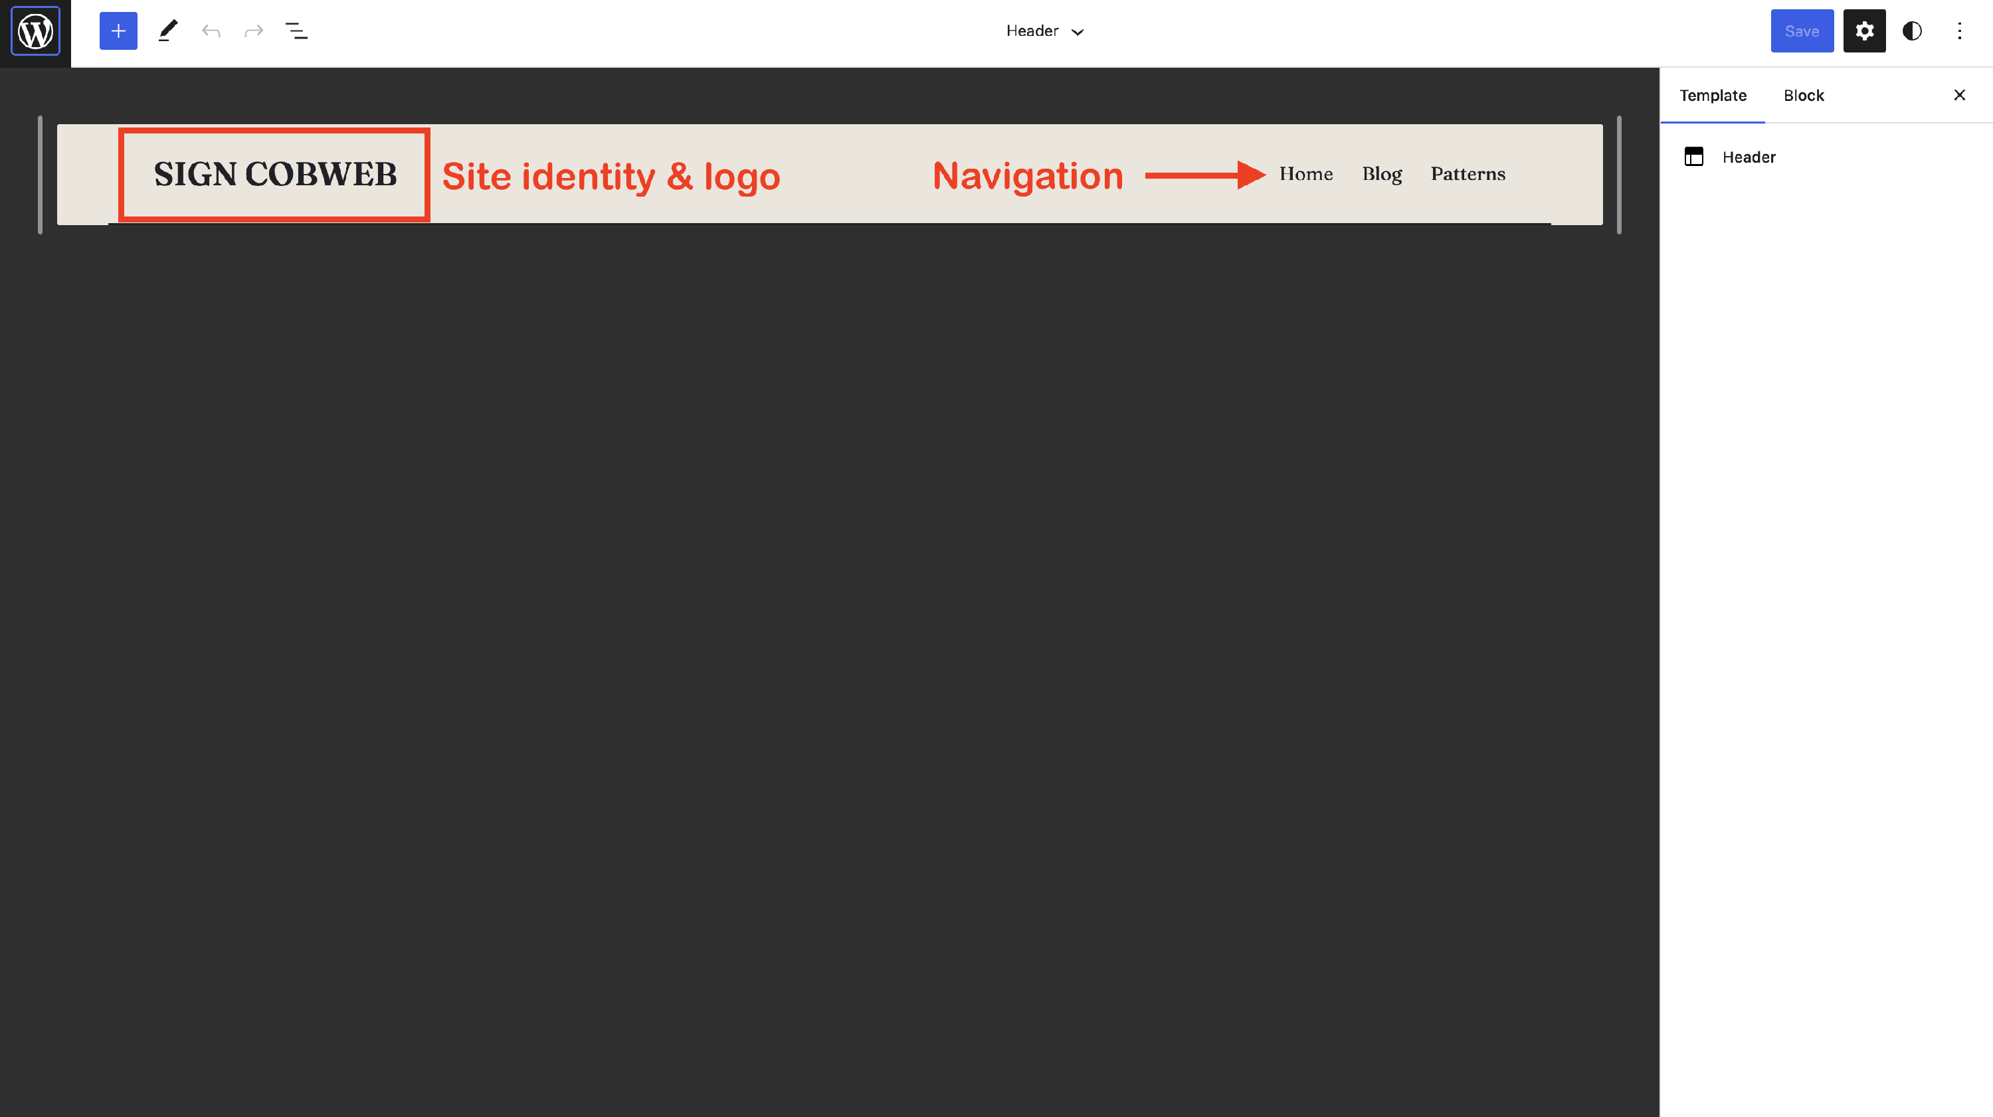Image resolution: width=1993 pixels, height=1117 pixels.
Task: Click the Patterns navigation link
Action: [1468, 174]
